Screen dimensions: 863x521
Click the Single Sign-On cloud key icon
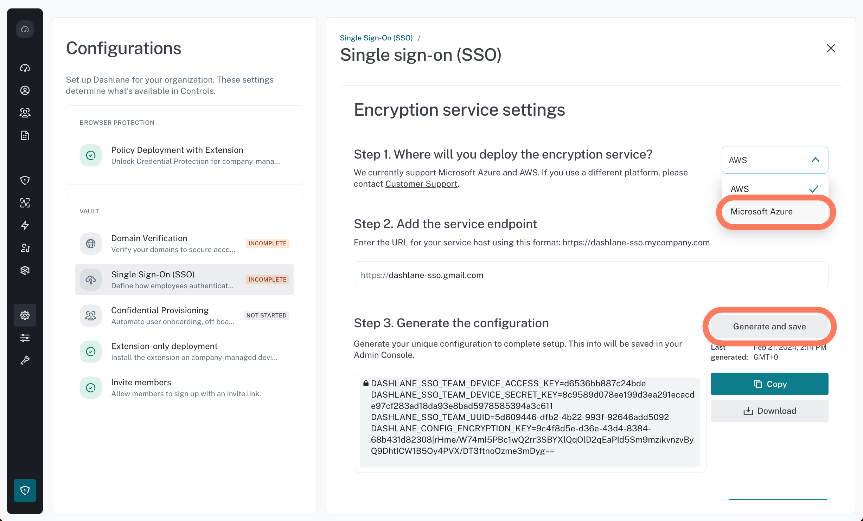(x=91, y=280)
